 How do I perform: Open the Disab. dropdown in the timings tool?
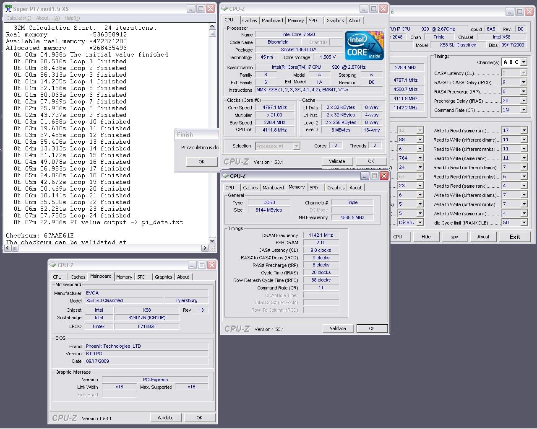[x=420, y=222]
